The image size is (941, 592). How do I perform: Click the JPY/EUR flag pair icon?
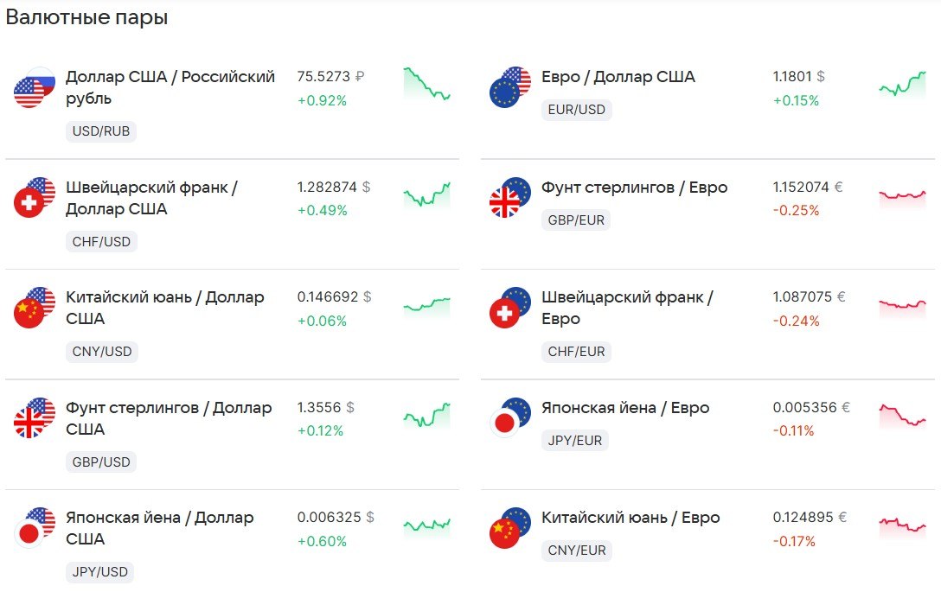[510, 418]
